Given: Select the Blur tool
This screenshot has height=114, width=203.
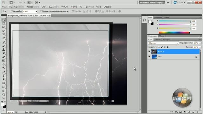Looking at the screenshot, I should point(3,64).
